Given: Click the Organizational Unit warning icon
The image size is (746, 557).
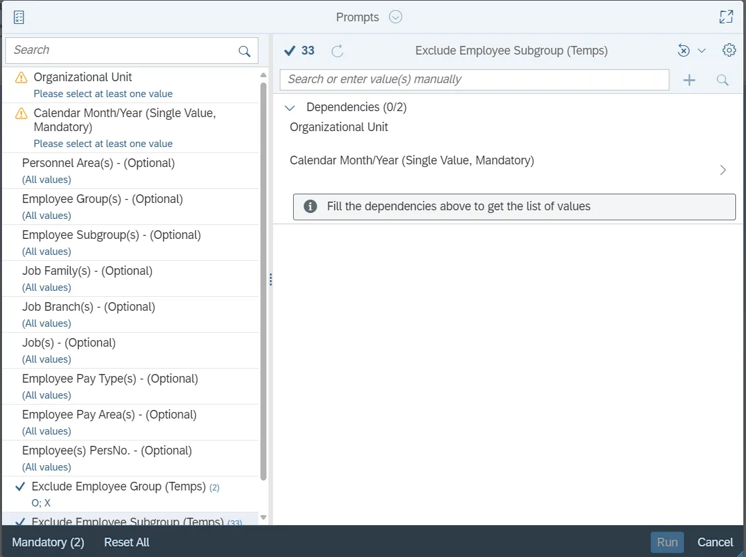Looking at the screenshot, I should tap(21, 77).
